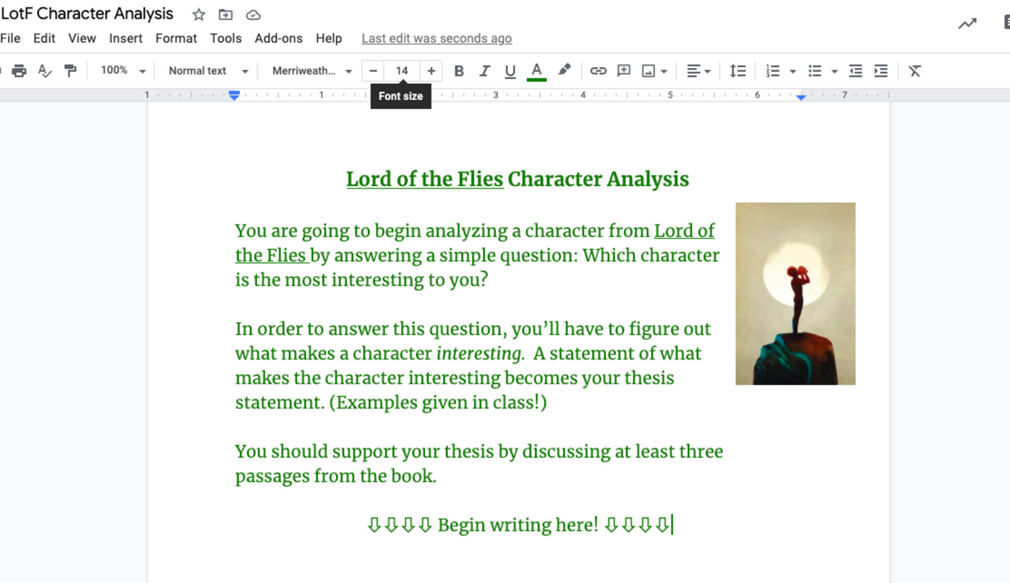
Task: Toggle underline formatting
Action: point(510,71)
